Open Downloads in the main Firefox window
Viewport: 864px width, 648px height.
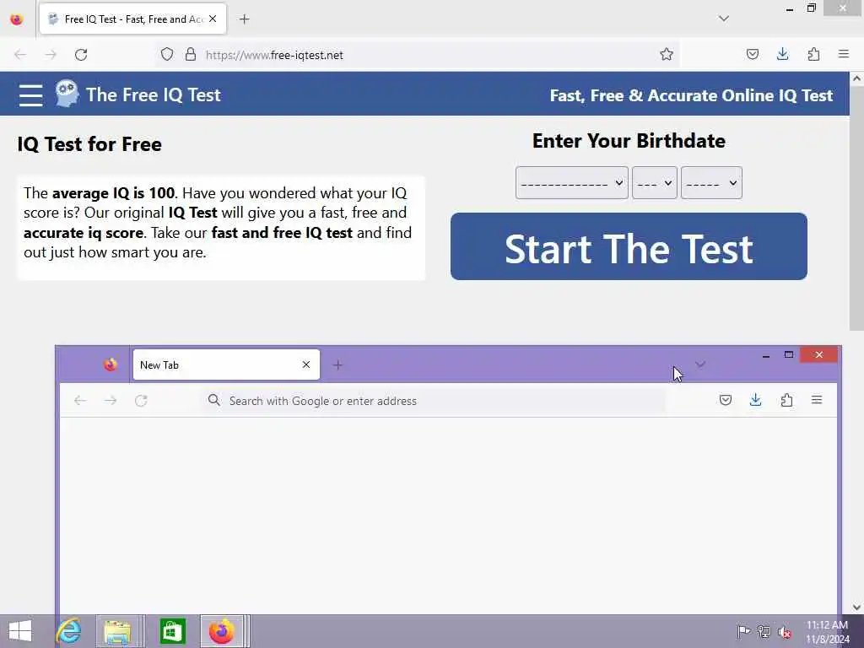coord(782,54)
